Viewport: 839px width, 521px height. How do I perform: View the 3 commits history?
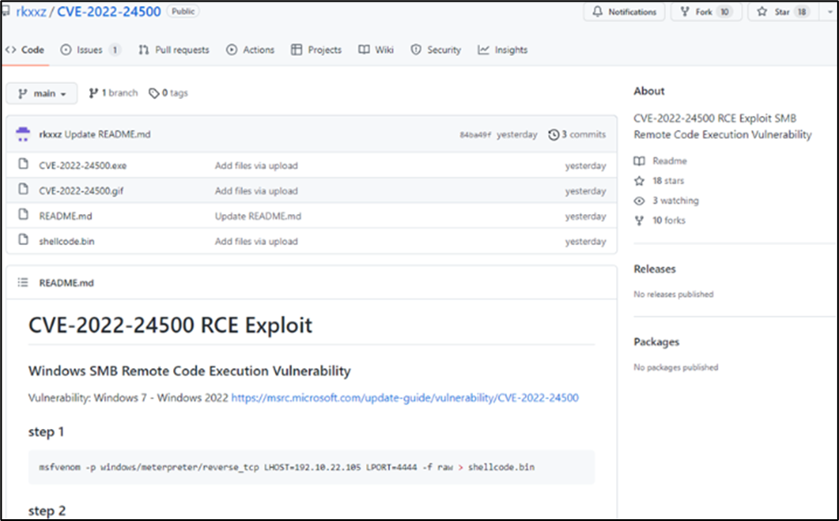[x=577, y=134]
